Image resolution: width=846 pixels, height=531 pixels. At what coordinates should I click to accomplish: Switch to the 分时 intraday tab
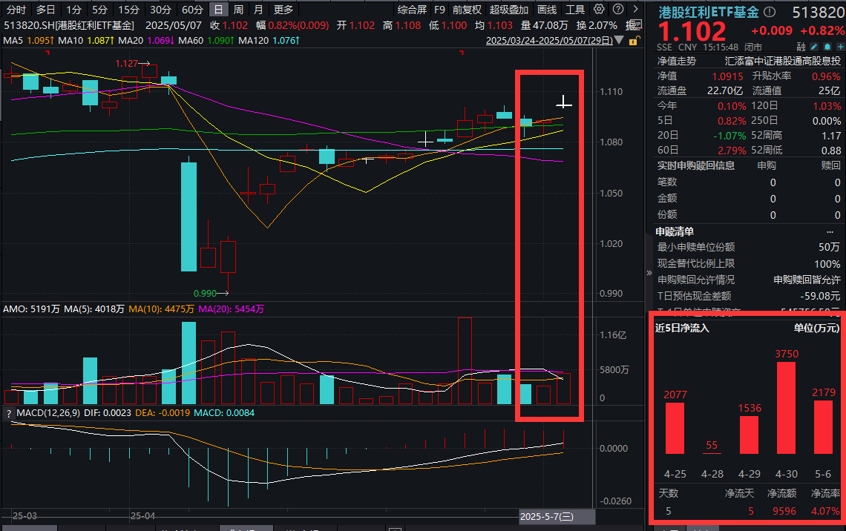[x=16, y=10]
